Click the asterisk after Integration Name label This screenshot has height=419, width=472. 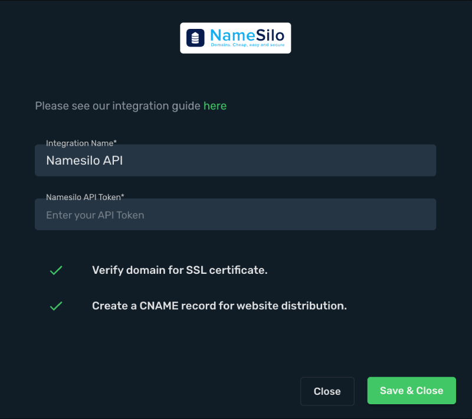pos(115,143)
